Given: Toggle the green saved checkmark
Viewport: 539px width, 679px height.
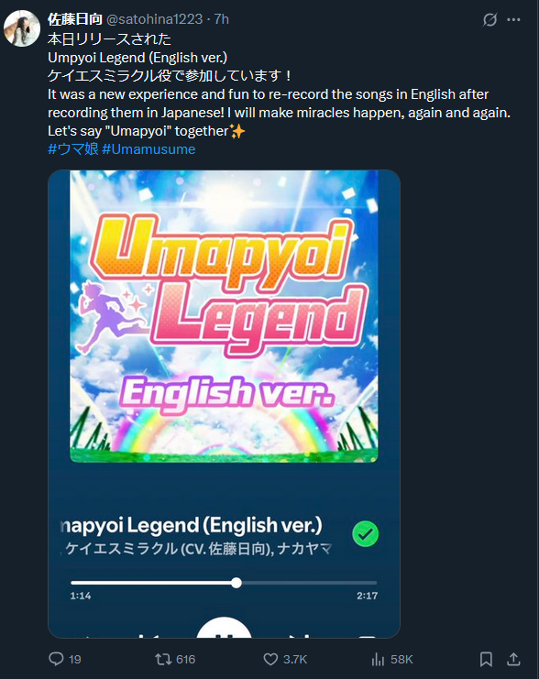Looking at the screenshot, I should pyautogui.click(x=365, y=533).
